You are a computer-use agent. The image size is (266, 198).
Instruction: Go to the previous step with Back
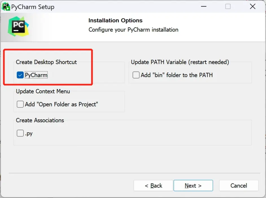pyautogui.click(x=153, y=186)
